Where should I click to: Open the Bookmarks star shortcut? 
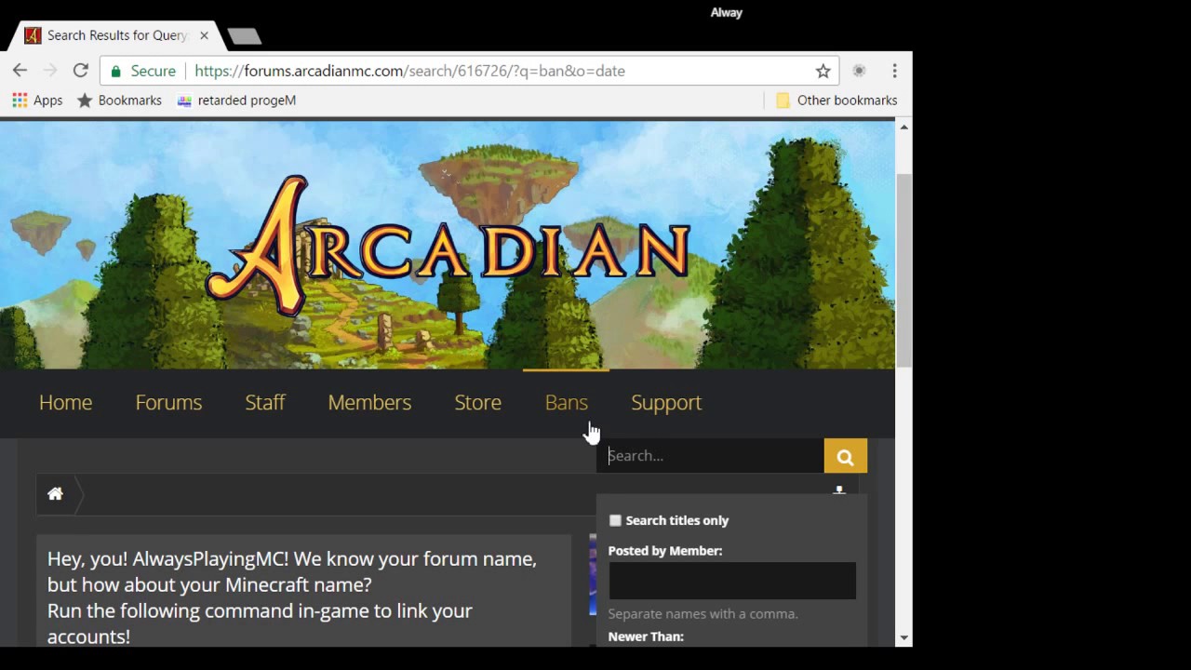pyautogui.click(x=119, y=100)
